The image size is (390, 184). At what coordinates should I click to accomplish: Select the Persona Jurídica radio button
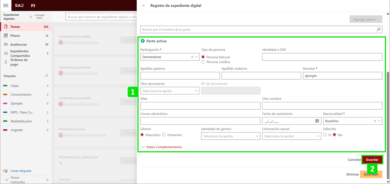click(203, 62)
